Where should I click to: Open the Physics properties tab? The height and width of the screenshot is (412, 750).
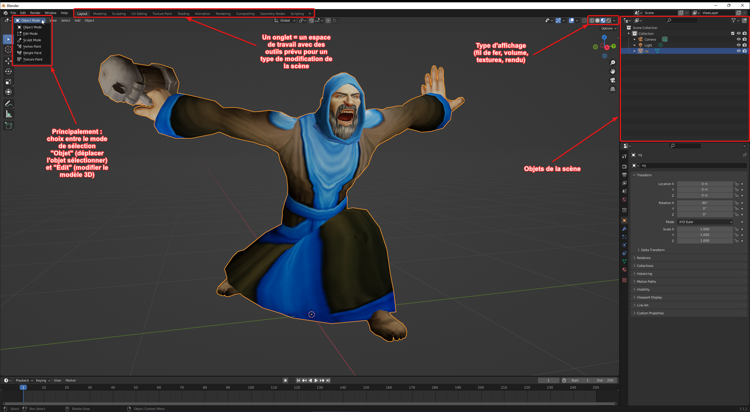tap(624, 245)
